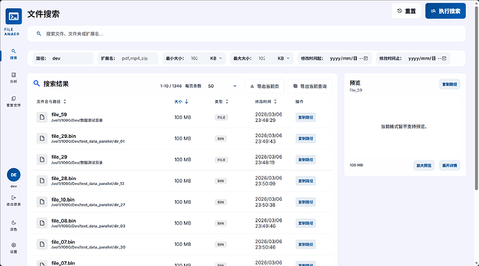Click the 当前格式暂不支持预览 message
Screen dimensions: 479x266
tap(404, 127)
